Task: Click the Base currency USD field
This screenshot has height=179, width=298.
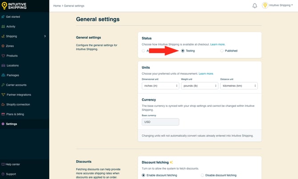Action: coord(161,122)
